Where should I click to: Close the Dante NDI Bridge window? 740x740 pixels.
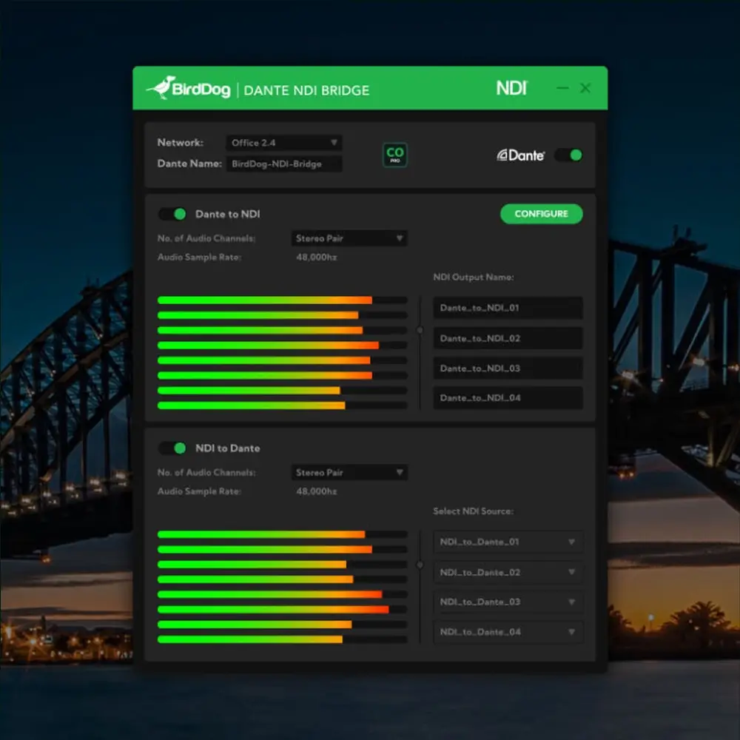click(x=585, y=88)
